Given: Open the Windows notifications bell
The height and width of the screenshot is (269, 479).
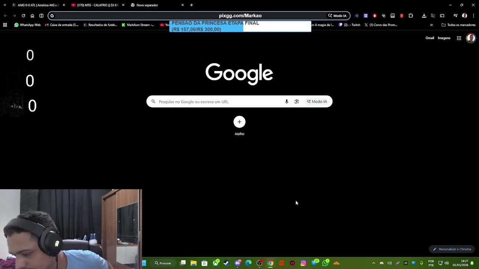Looking at the screenshot, I should 472,263.
